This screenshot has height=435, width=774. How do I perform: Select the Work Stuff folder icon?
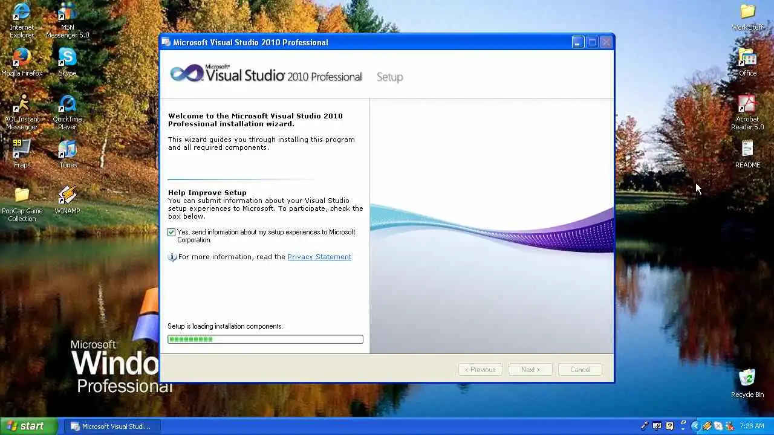coord(747,16)
